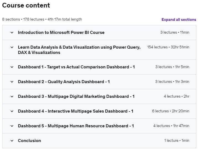The height and width of the screenshot is (149, 198).
Task: Click the 6 lectures • 2hr 20min label
Action: (171, 111)
